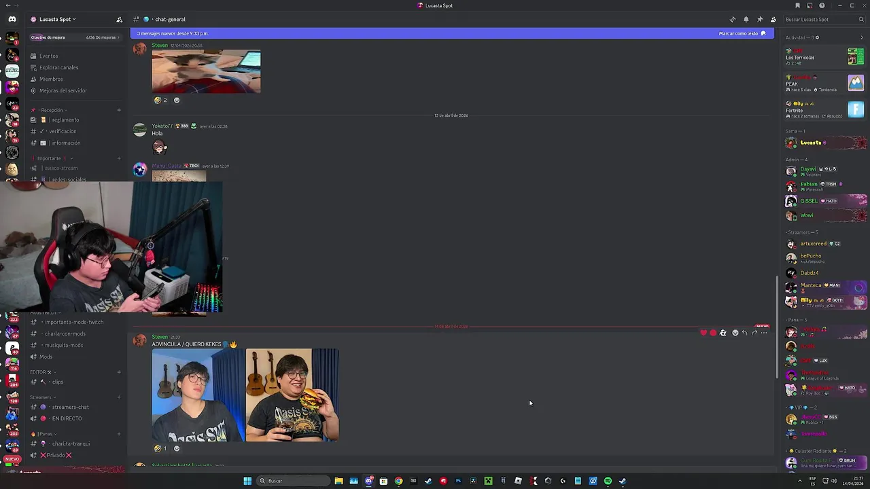
Task: Click the reply arrow on hovered message toolbar
Action: click(x=744, y=333)
